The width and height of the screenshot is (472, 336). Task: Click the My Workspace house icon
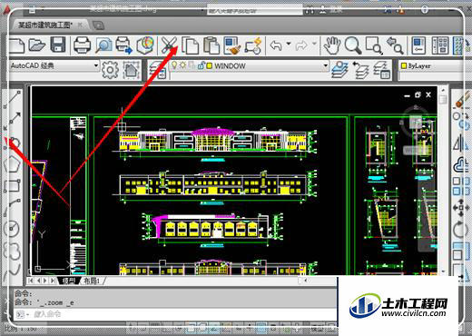[x=132, y=70]
